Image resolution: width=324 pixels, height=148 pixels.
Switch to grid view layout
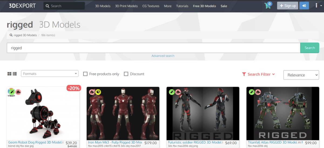pyautogui.click(x=9, y=74)
